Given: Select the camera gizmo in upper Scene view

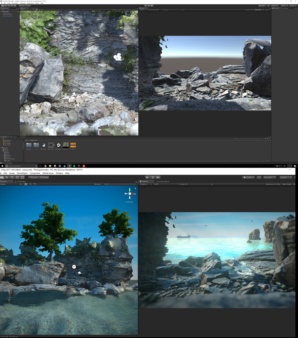Looking at the screenshot, I should coord(118,57).
